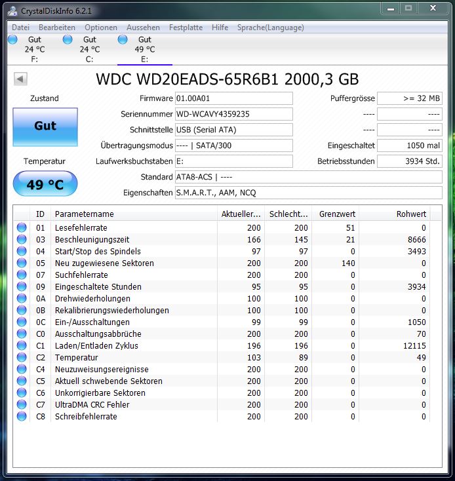
Task: Open the Optionen menu
Action: 101,28
